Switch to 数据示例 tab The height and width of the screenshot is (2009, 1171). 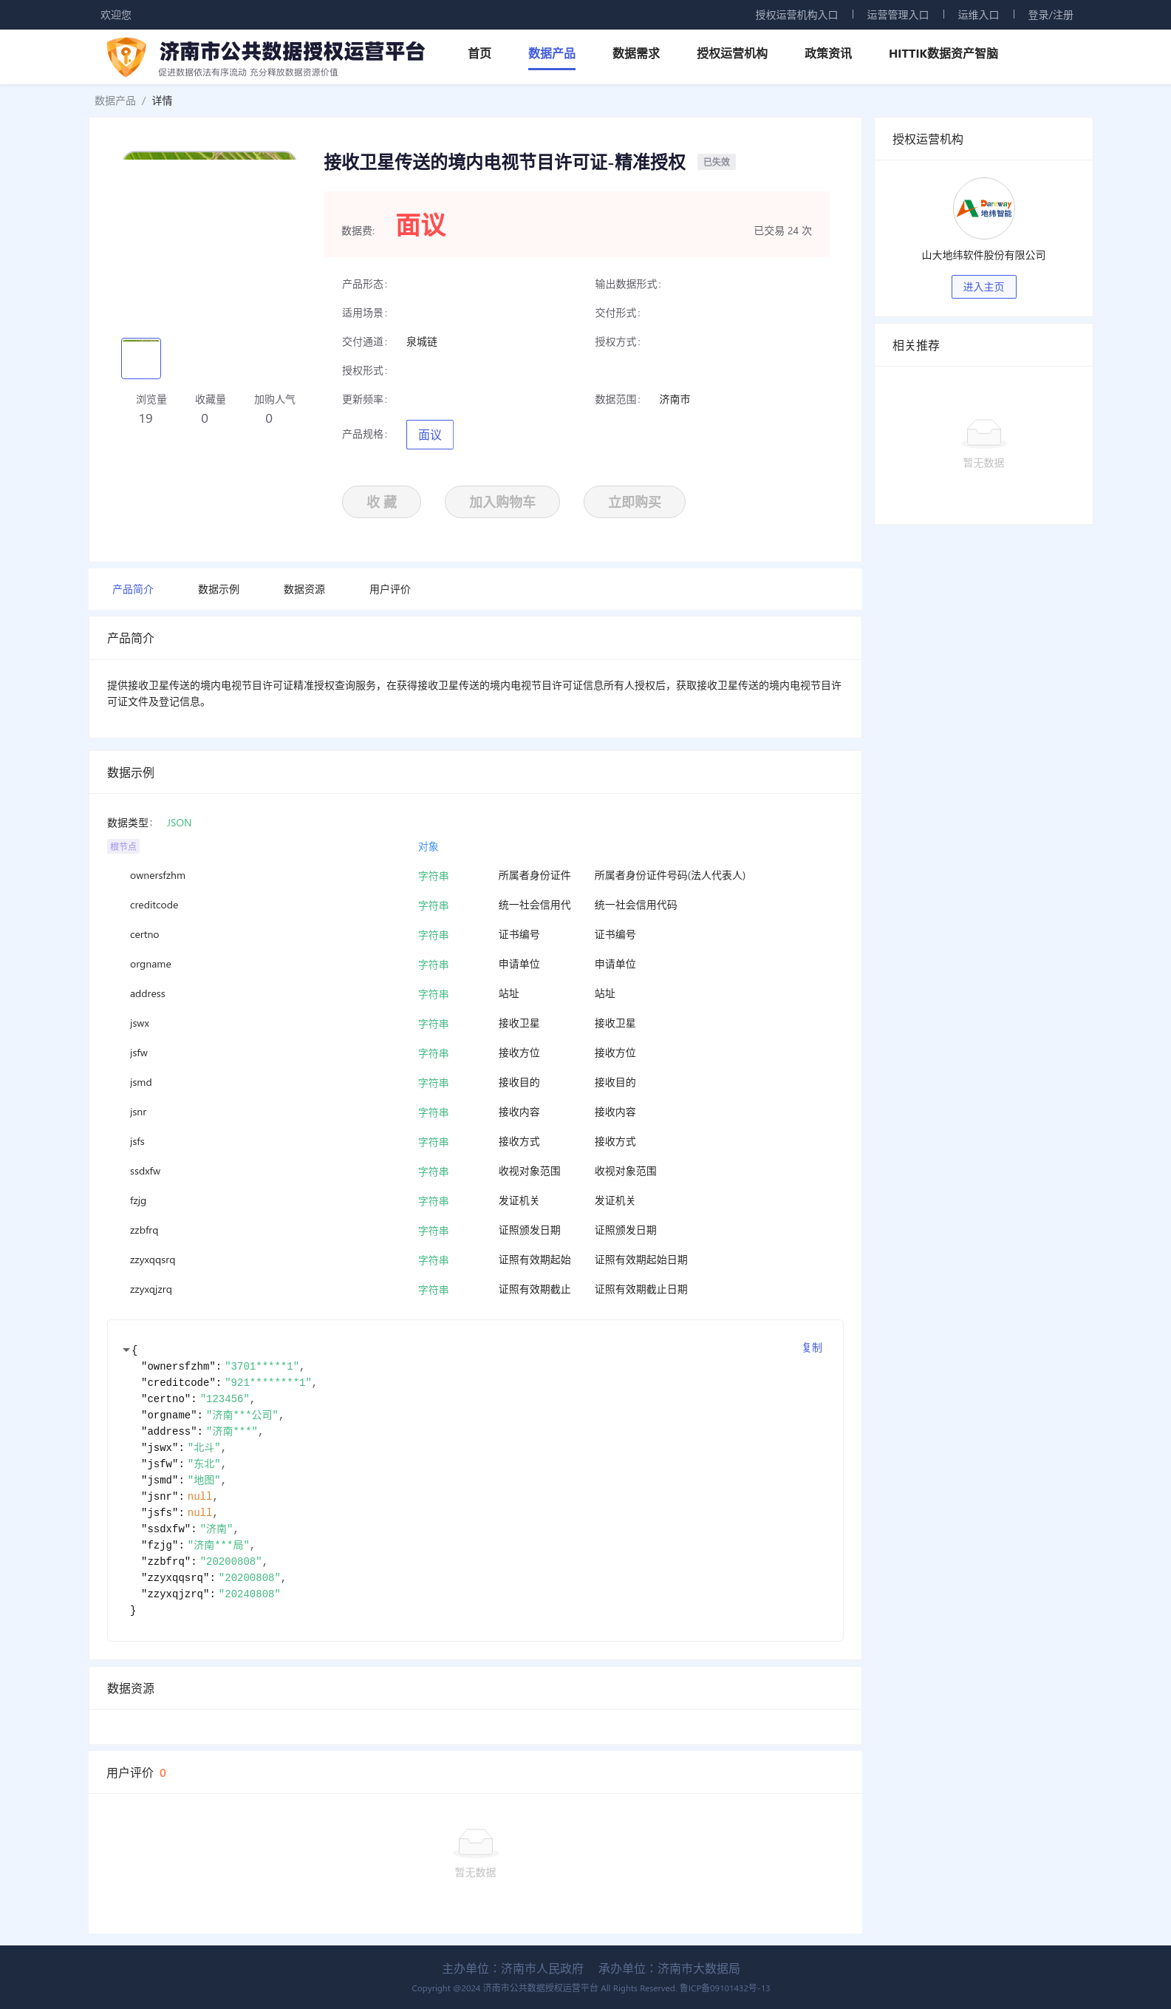click(218, 589)
